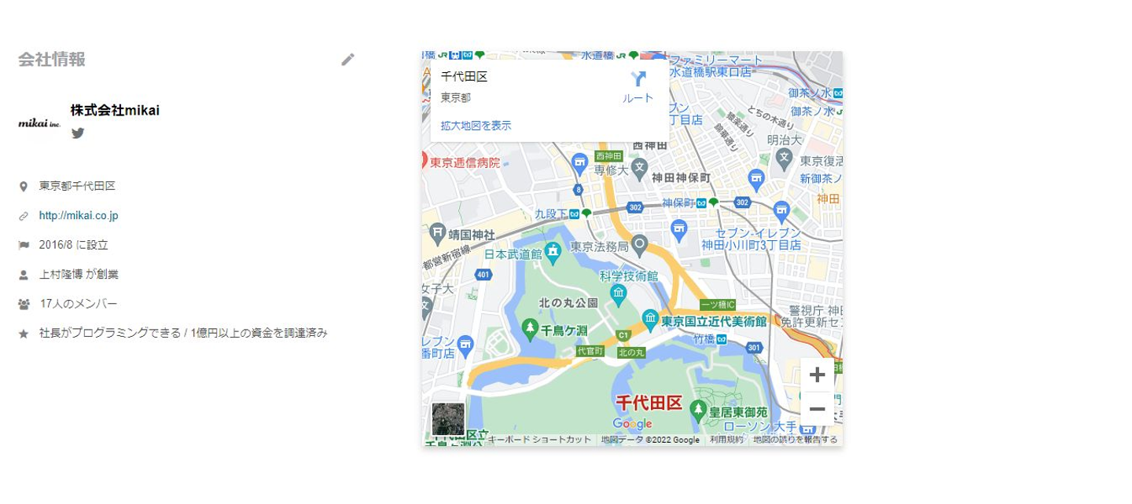The image size is (1132, 504).
Task: Click the 皇居東御苑 garden map marker
Action: point(697,409)
